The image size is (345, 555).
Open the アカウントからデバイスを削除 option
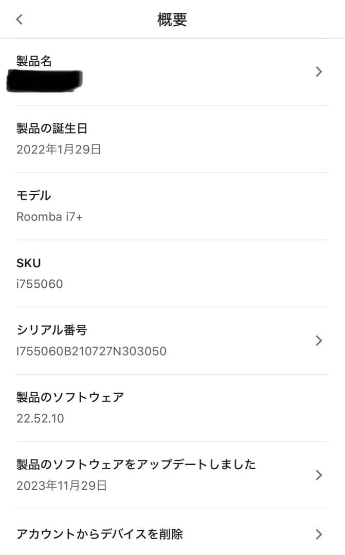tap(172, 535)
